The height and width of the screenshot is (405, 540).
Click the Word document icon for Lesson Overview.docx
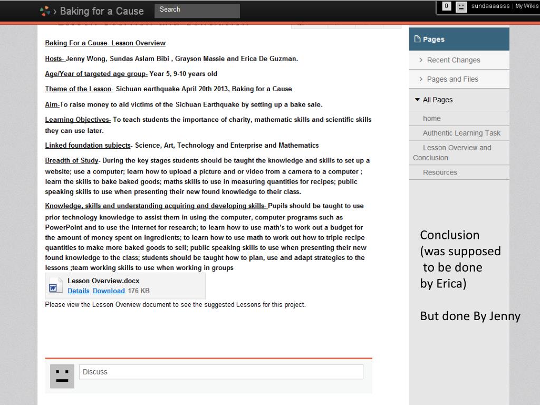55,285
